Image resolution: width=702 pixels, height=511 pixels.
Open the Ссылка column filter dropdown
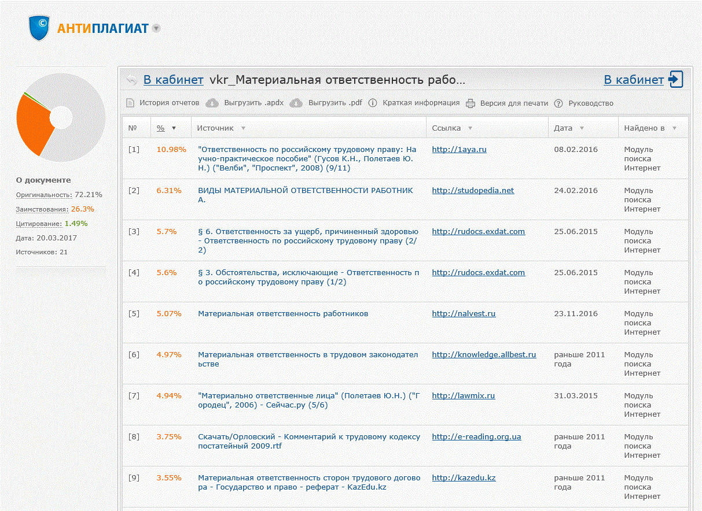click(470, 128)
